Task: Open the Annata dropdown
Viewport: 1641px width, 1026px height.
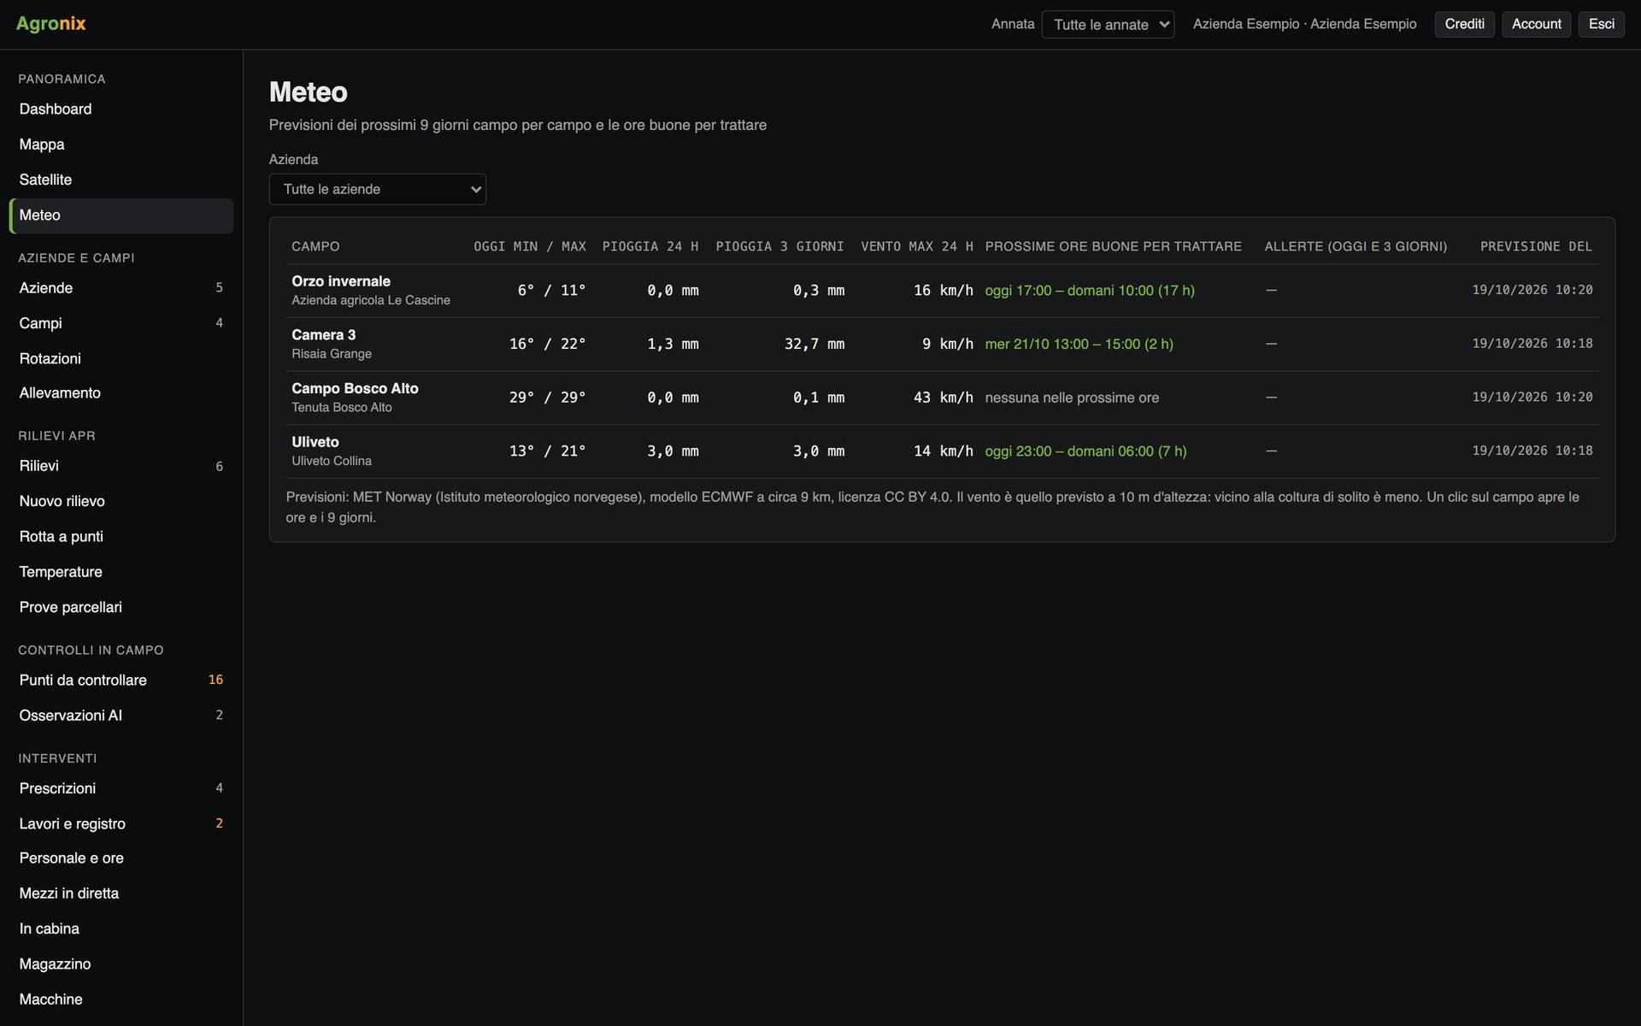Action: (1108, 24)
